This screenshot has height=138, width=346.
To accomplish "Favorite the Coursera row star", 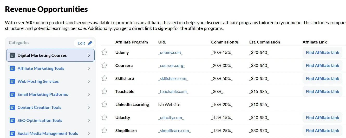I will pos(104,65).
